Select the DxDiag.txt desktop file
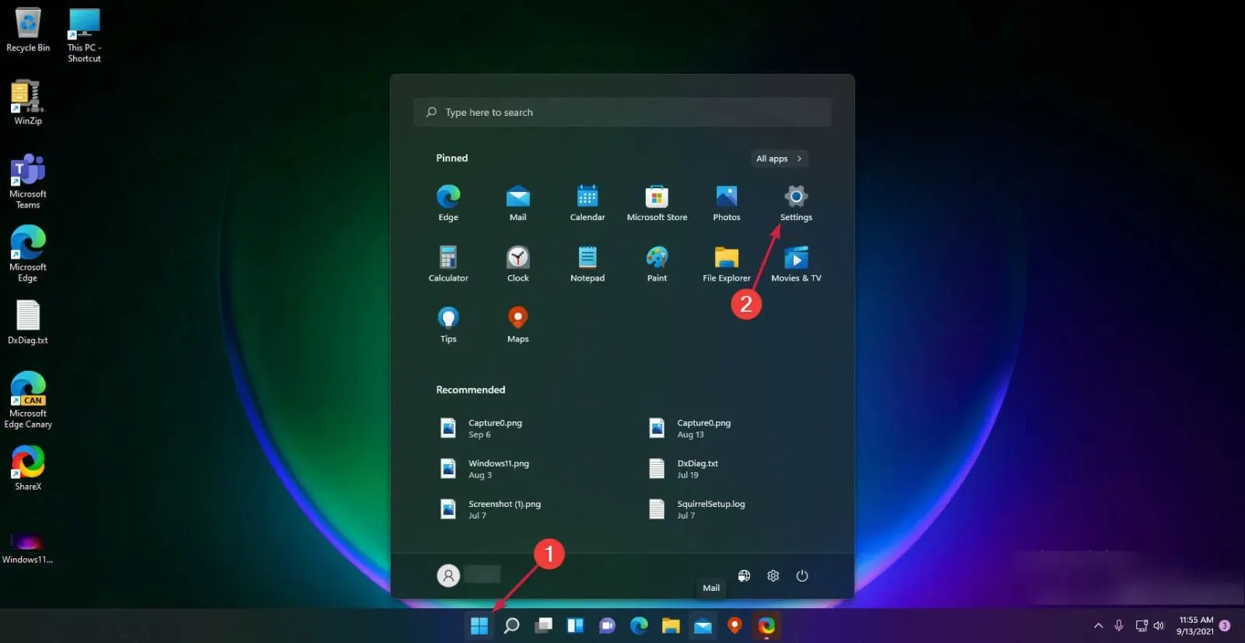 [28, 322]
